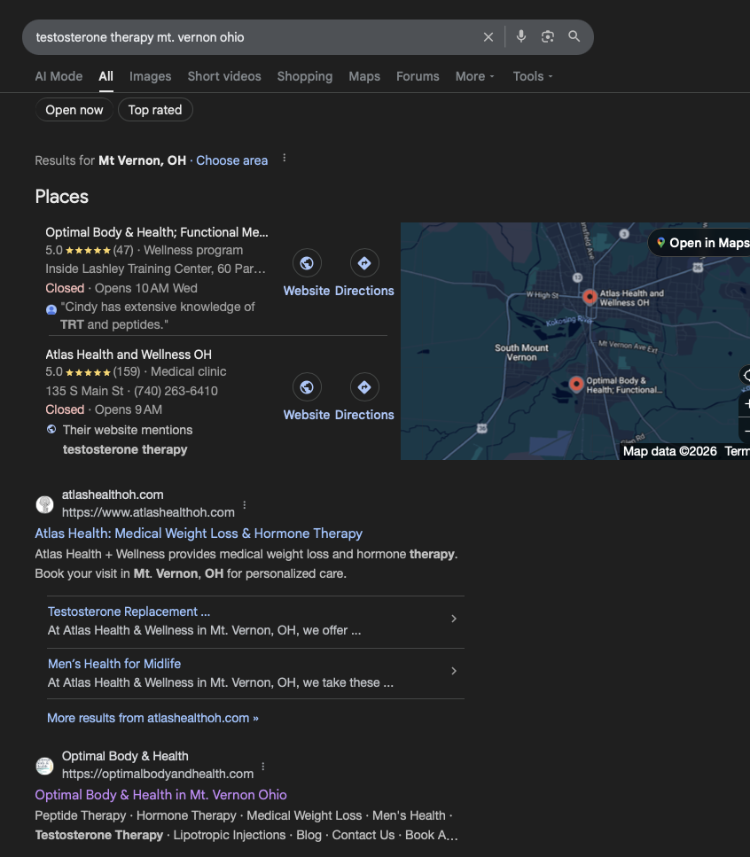750x857 pixels.
Task: Clear the search query with the X icon
Action: coord(488,36)
